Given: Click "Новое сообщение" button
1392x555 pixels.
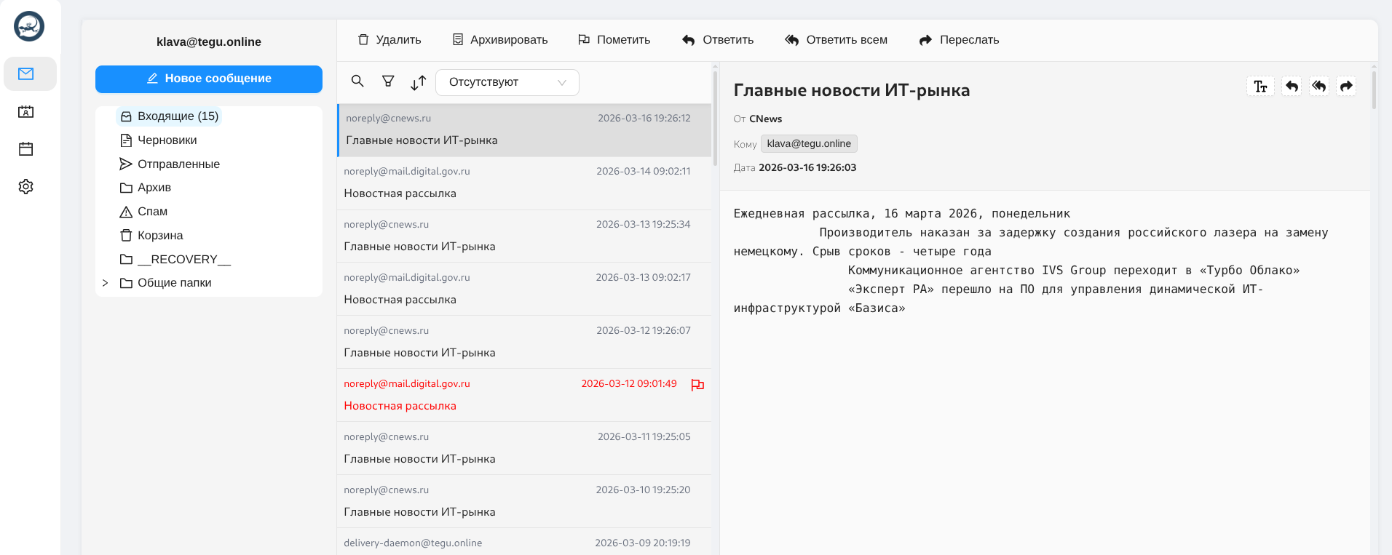Looking at the screenshot, I should (209, 79).
